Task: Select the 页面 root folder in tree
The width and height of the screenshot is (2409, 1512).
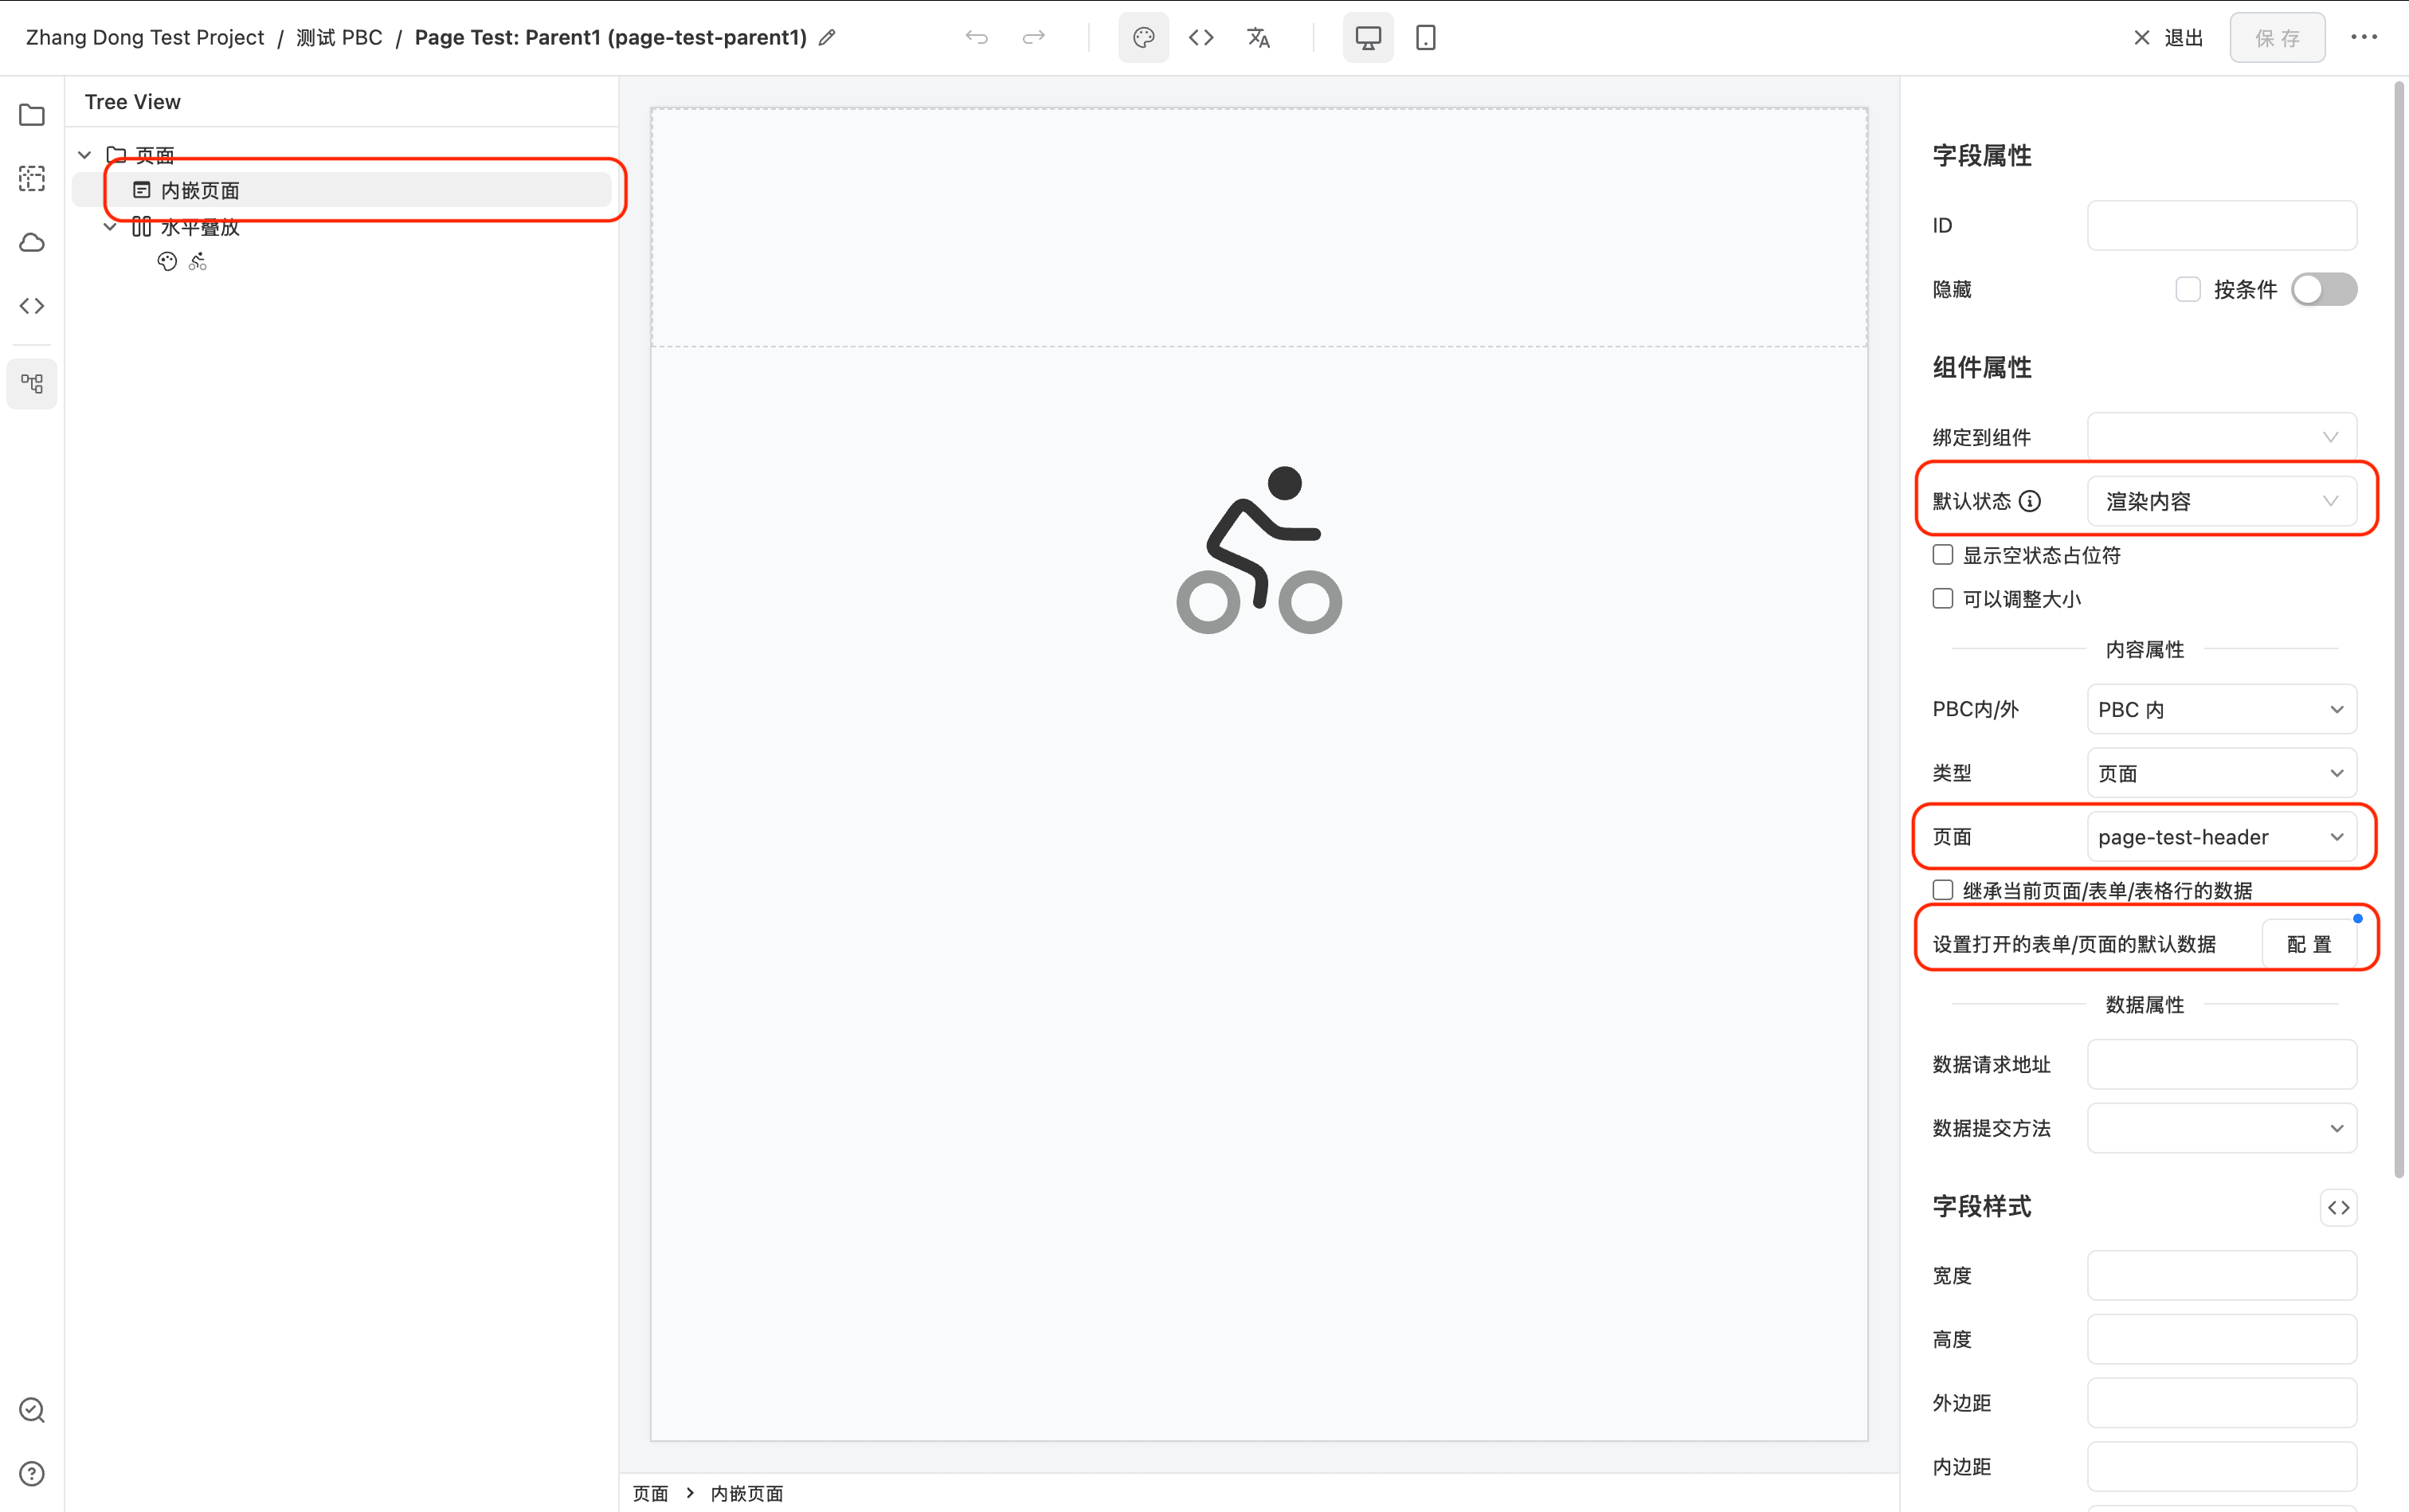Action: click(x=155, y=155)
